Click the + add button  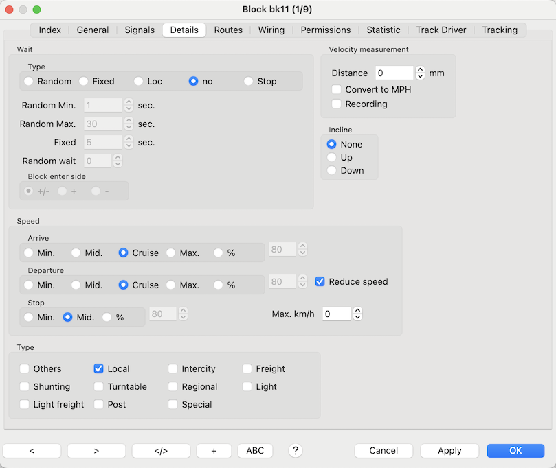click(214, 451)
